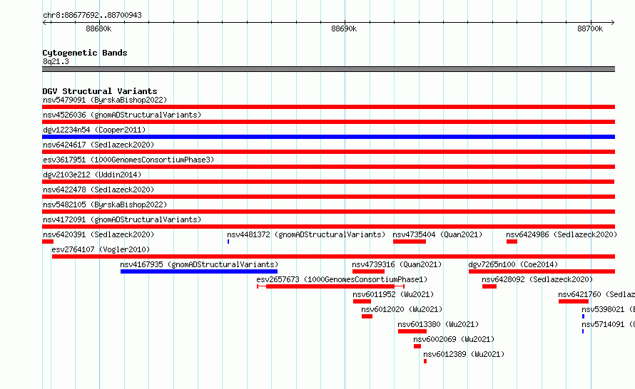Select the nsv4735404 (Quan2021) red bar

coord(410,242)
